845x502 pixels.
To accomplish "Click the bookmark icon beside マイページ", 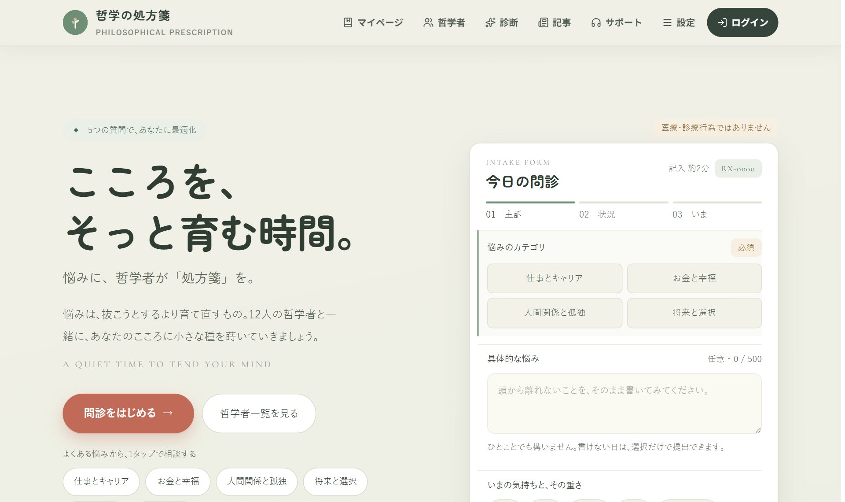I will tap(348, 22).
